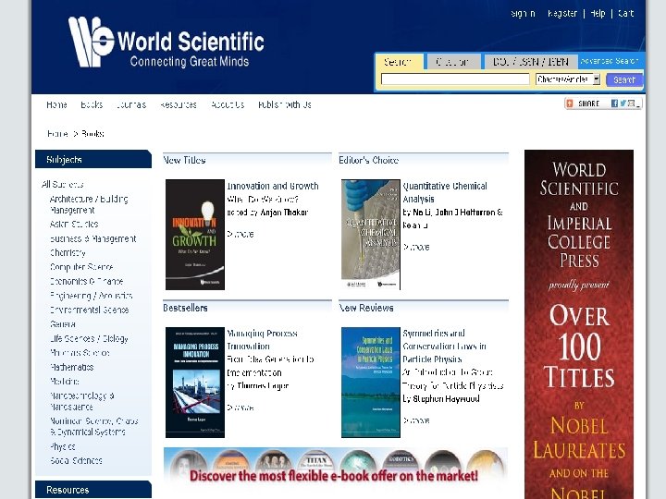Select General subject

coord(63,324)
